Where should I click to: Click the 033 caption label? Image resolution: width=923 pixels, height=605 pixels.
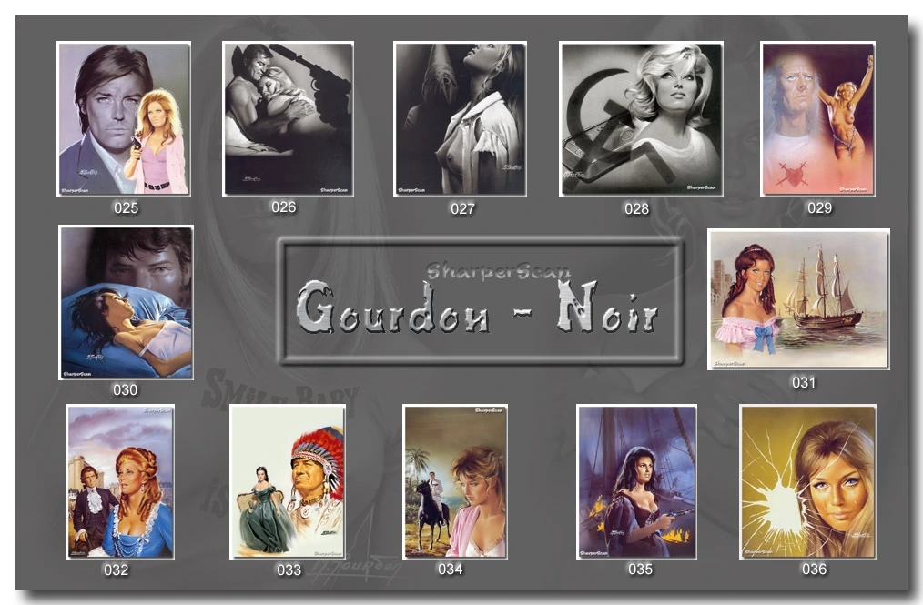(x=289, y=570)
